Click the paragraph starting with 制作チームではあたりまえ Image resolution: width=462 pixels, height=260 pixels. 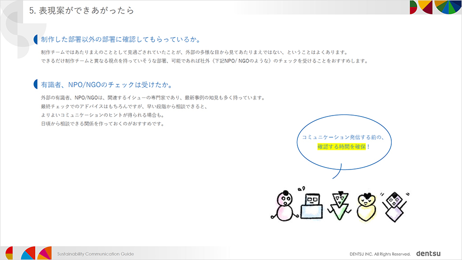[x=193, y=52]
